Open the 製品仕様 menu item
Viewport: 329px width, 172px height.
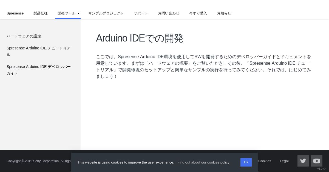pos(41,13)
